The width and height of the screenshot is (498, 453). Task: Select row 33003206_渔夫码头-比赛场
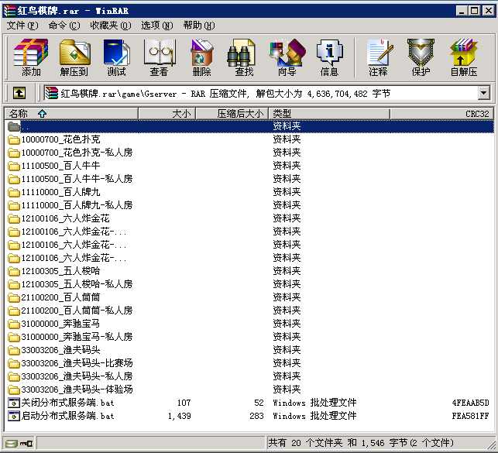coord(249,363)
